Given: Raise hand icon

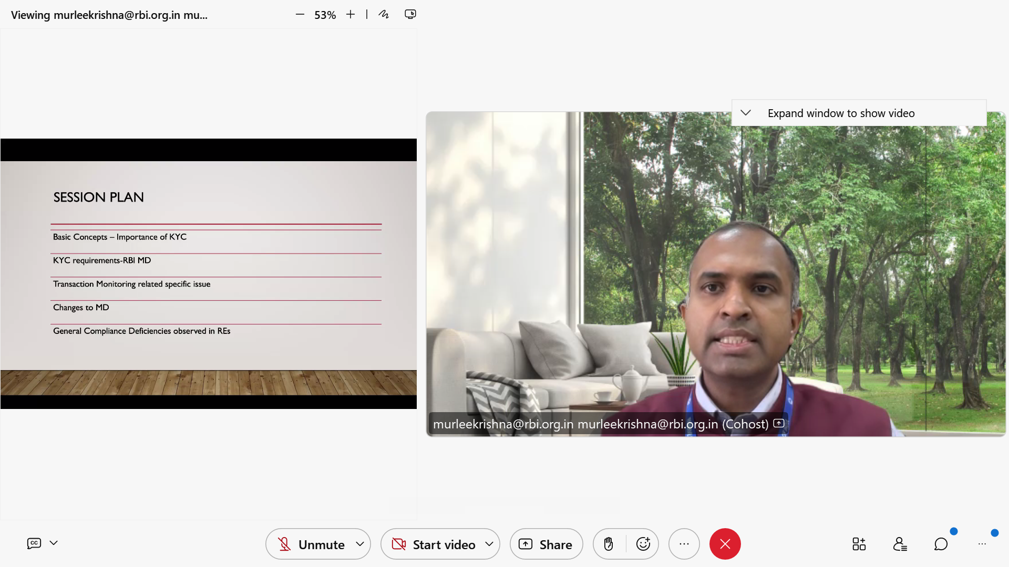Looking at the screenshot, I should 609,544.
